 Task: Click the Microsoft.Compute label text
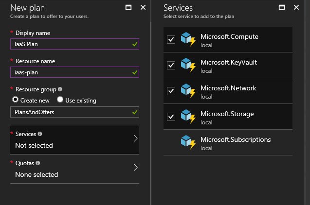click(229, 37)
